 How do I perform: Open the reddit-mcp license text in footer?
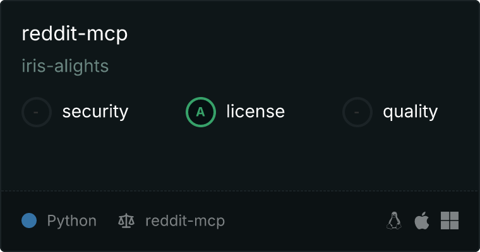pos(185,221)
